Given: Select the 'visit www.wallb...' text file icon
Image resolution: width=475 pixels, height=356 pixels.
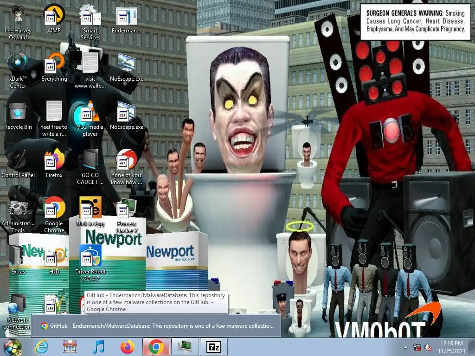Looking at the screenshot, I should (90, 71).
